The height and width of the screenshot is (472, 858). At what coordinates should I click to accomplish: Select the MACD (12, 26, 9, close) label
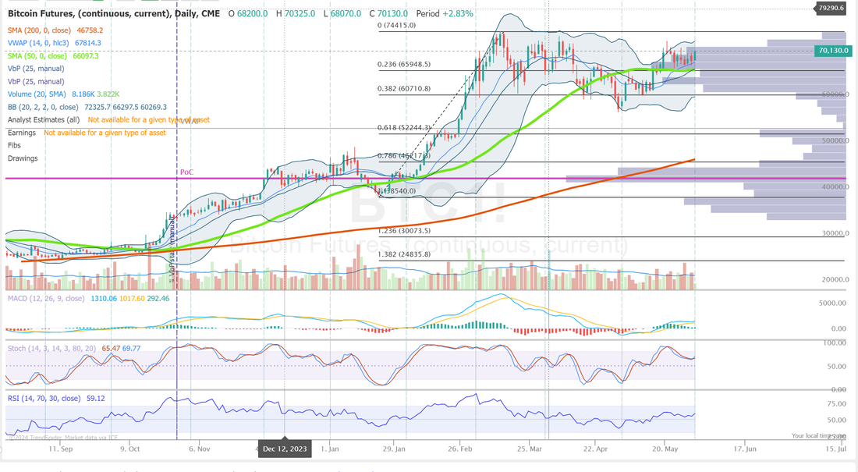click(46, 299)
